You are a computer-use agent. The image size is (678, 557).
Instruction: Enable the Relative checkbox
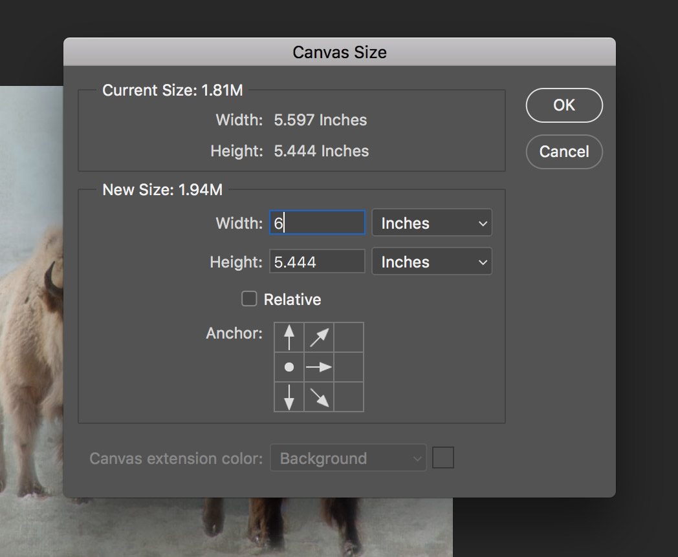(x=249, y=299)
